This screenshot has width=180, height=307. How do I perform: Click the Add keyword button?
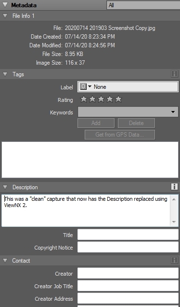point(96,123)
